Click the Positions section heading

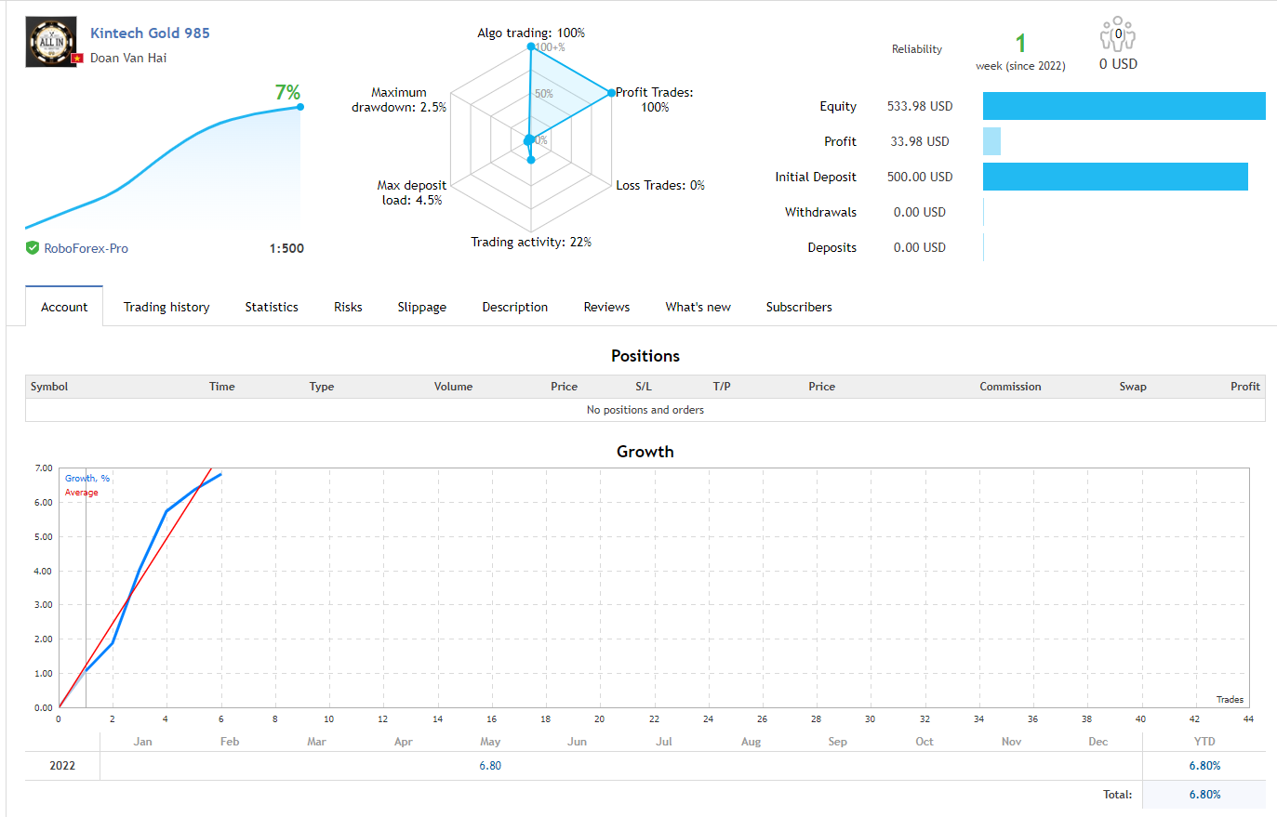[x=645, y=356]
